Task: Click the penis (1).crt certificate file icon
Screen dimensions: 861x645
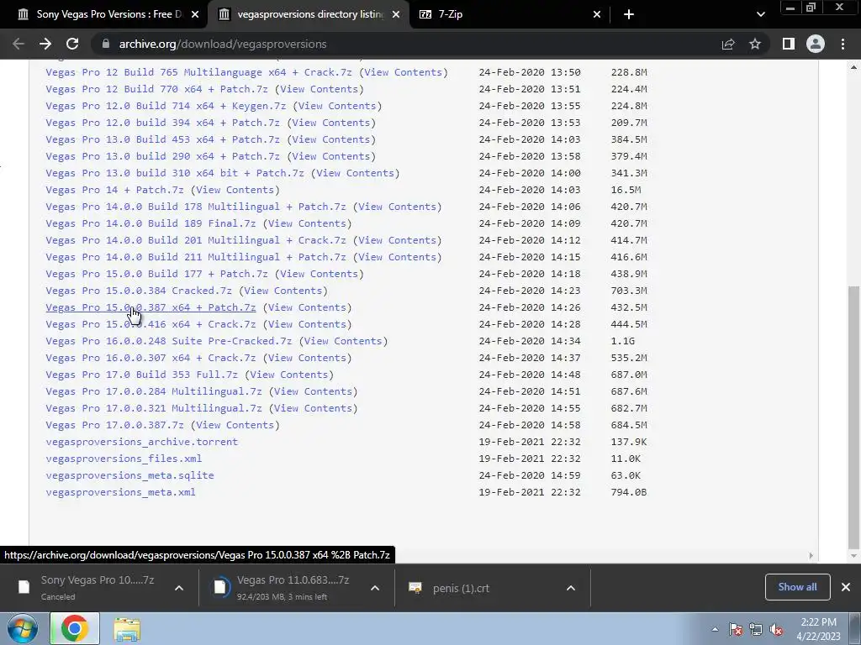Action: (415, 588)
